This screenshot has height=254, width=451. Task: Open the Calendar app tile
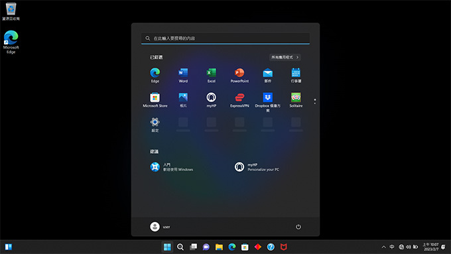click(x=296, y=76)
